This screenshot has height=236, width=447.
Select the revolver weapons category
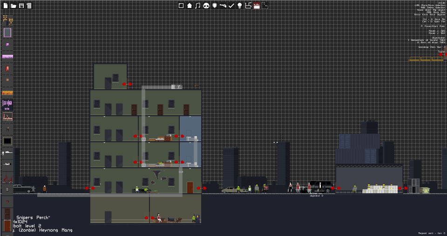pyautogui.click(x=223, y=6)
